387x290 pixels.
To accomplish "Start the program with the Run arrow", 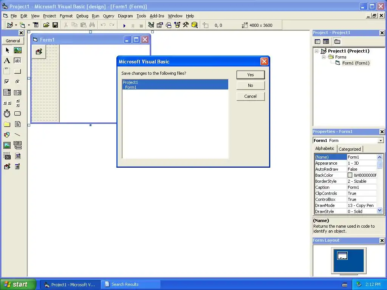I will pyautogui.click(x=124, y=25).
